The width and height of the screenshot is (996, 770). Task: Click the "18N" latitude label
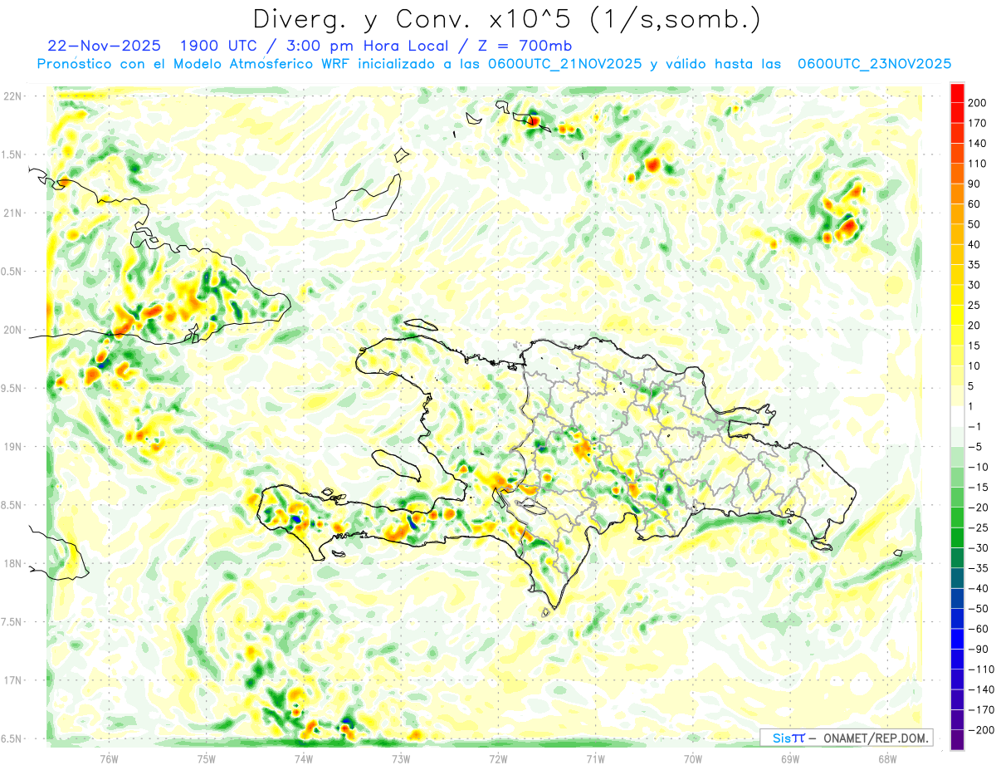point(12,563)
